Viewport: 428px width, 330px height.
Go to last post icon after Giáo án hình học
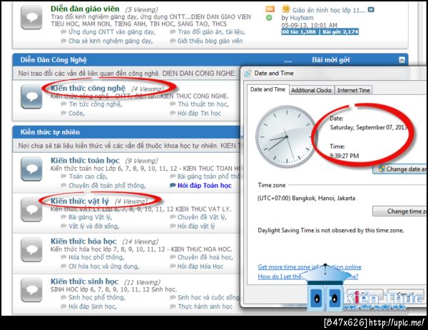click(x=371, y=9)
